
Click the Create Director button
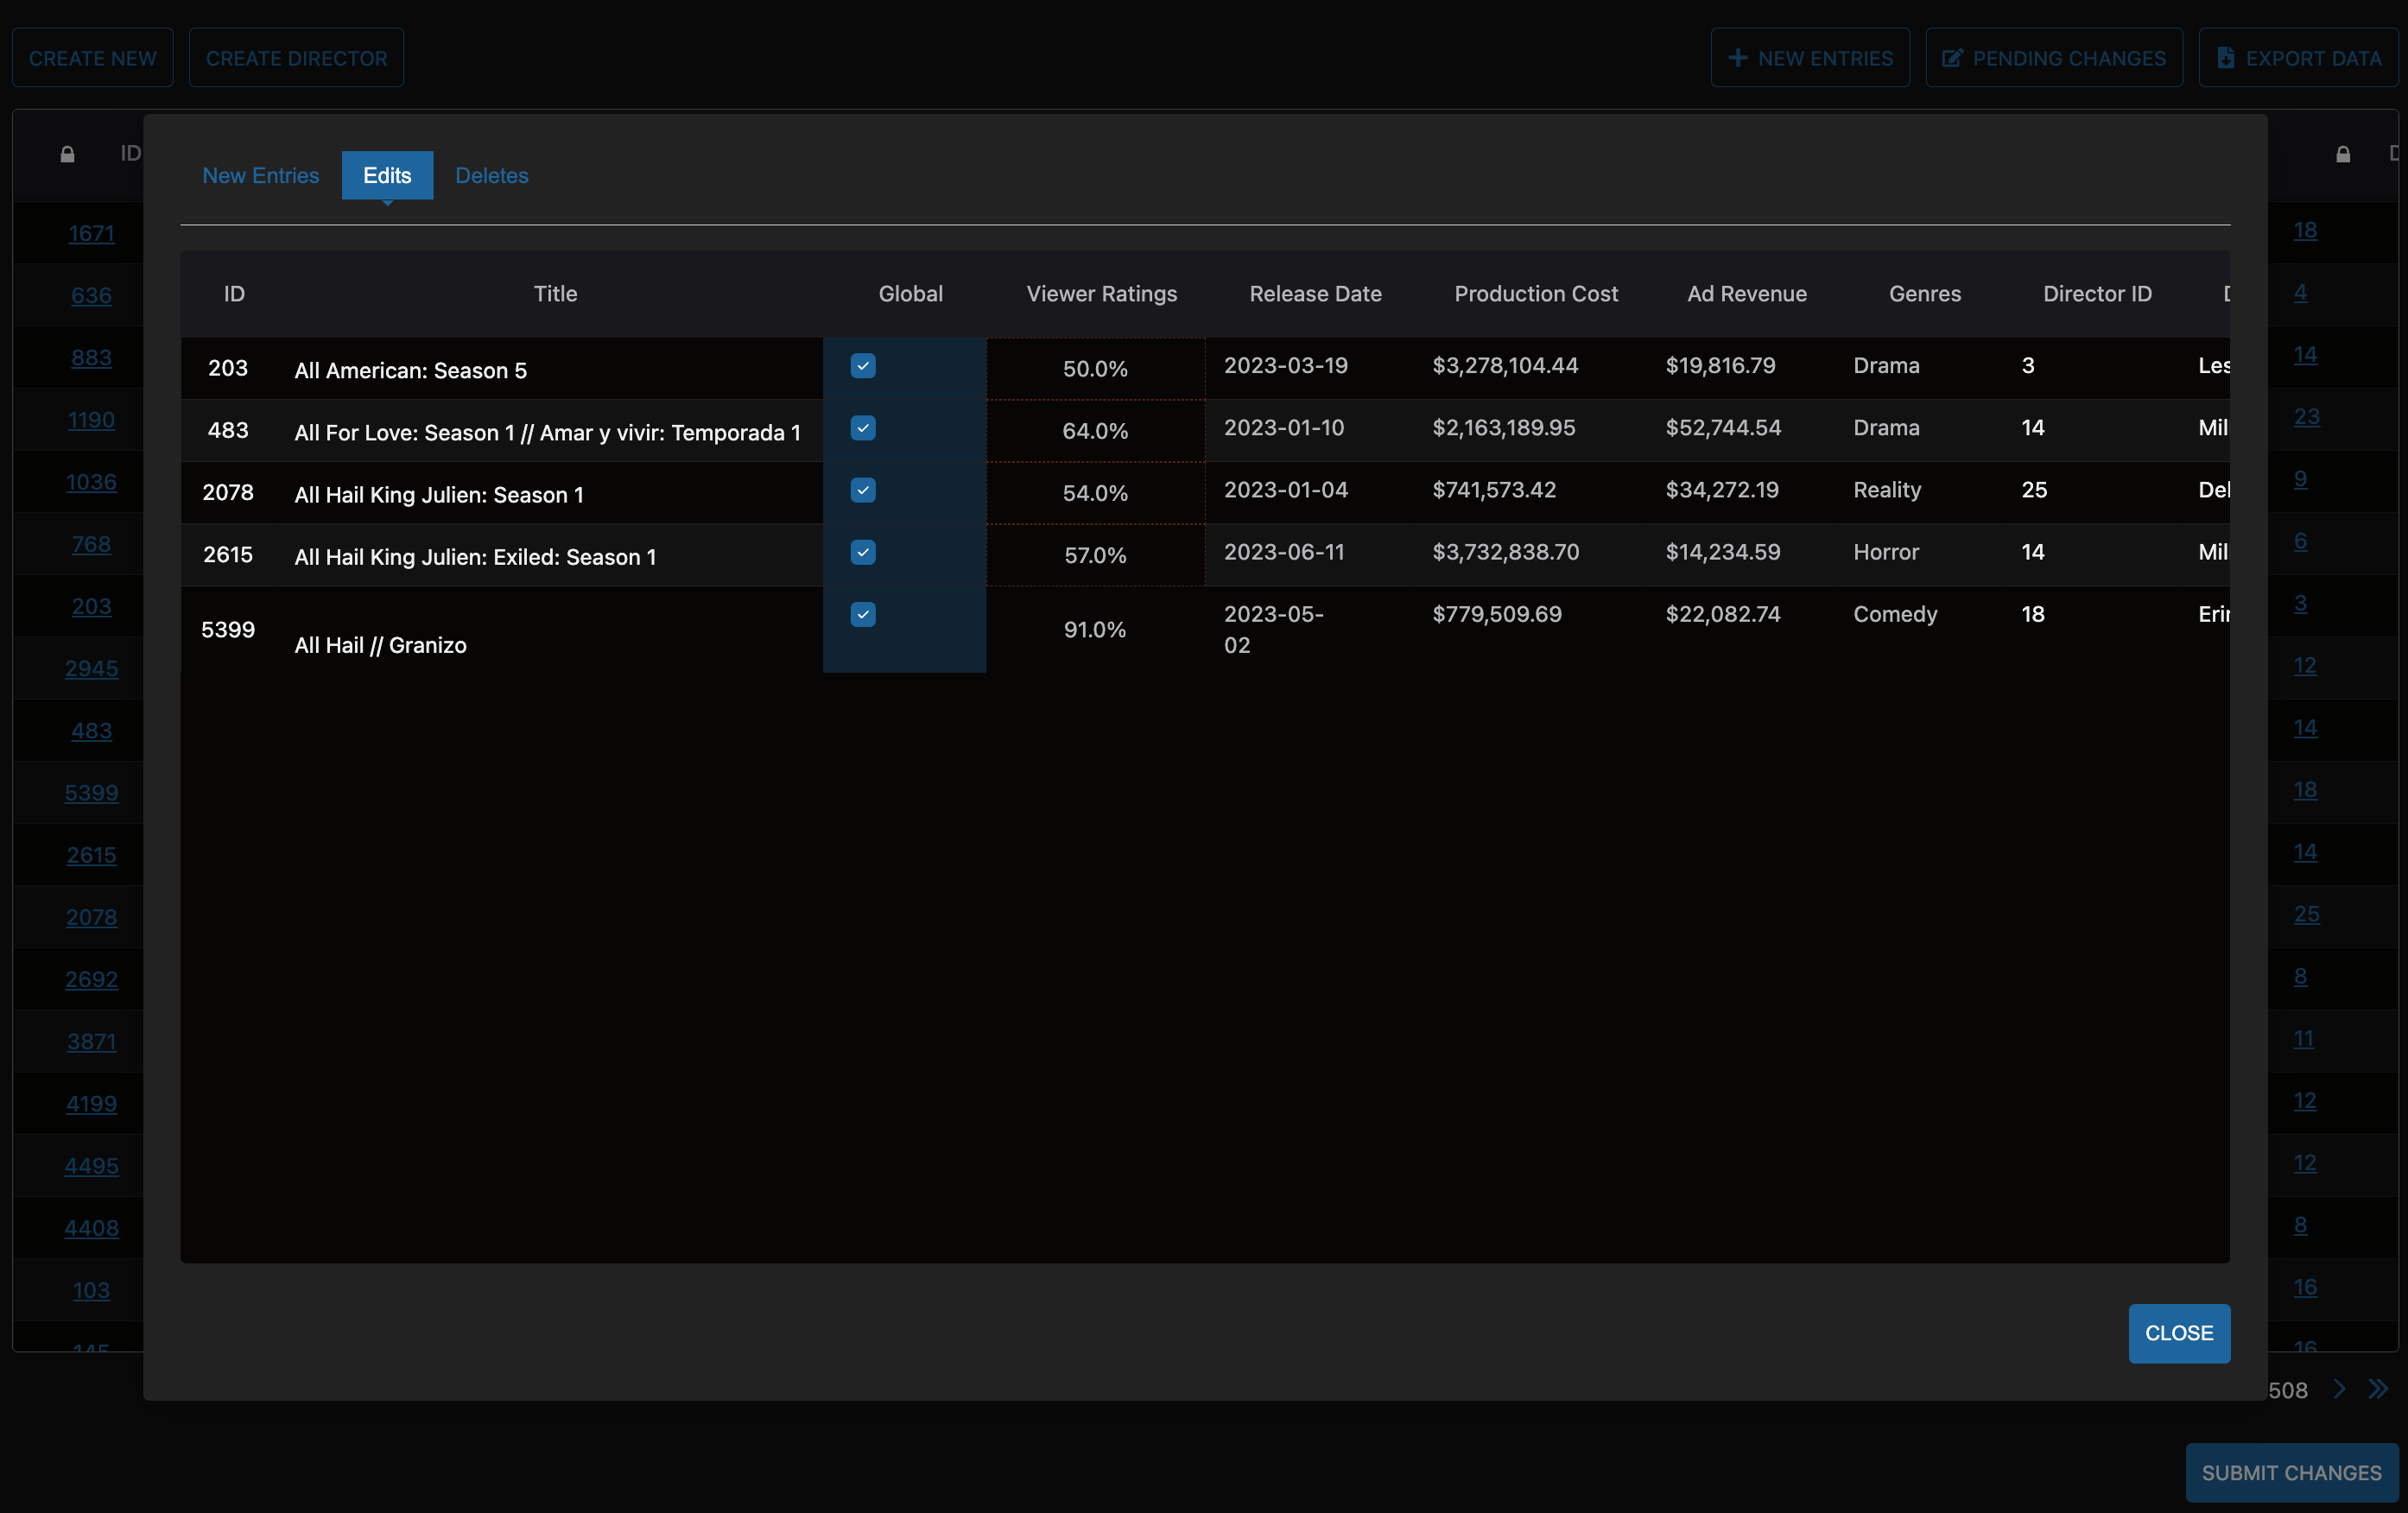pyautogui.click(x=296, y=58)
